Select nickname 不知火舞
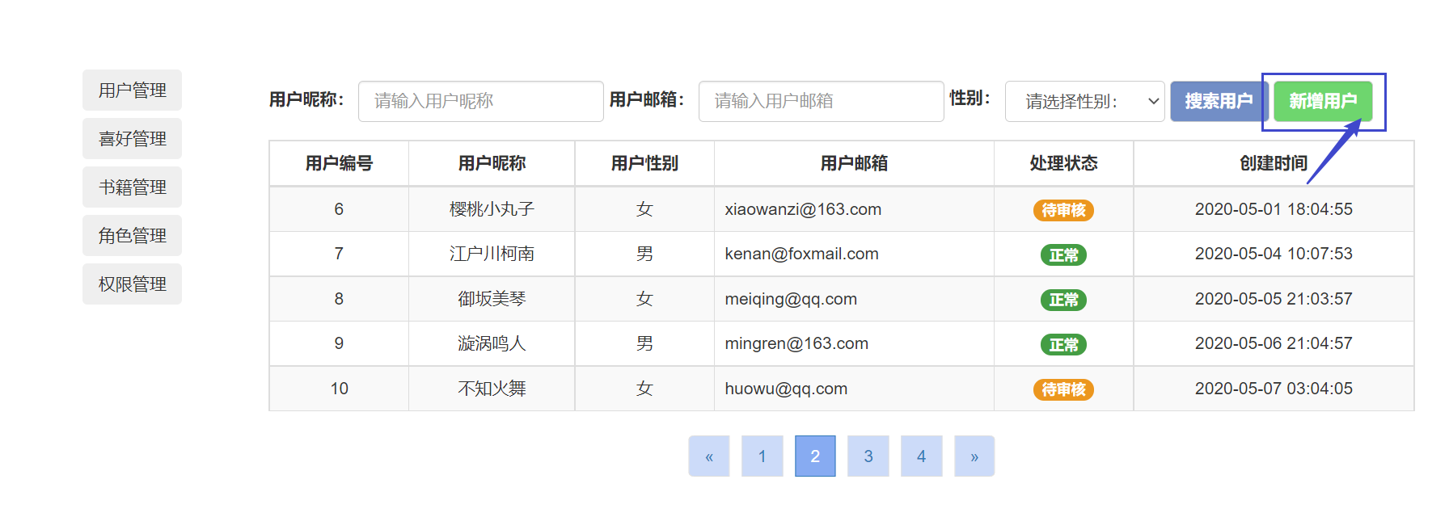1449x513 pixels. point(492,389)
